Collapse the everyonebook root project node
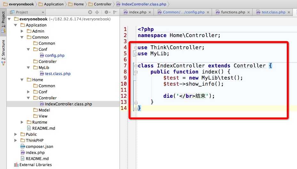The image size is (297, 169). coord(9,19)
